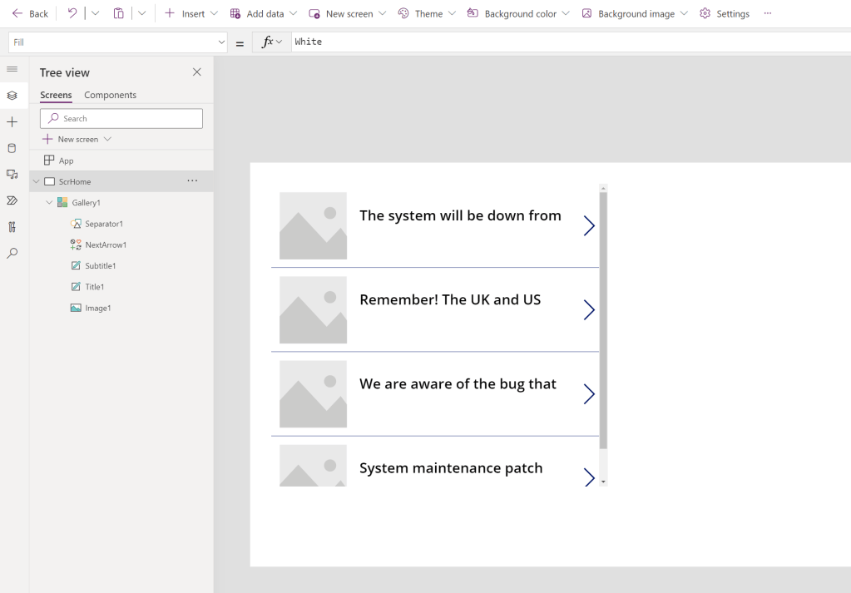
Task: Open the Power Automate panel icon
Action: pyautogui.click(x=12, y=200)
